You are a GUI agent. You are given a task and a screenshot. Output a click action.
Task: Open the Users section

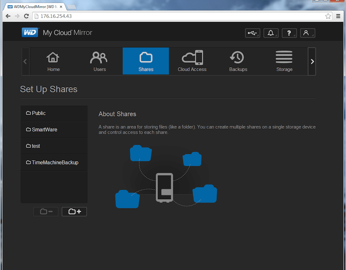click(99, 61)
